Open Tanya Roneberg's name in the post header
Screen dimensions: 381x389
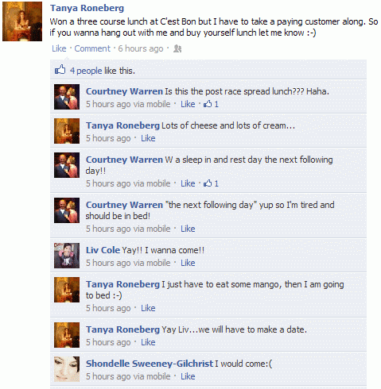click(x=87, y=8)
